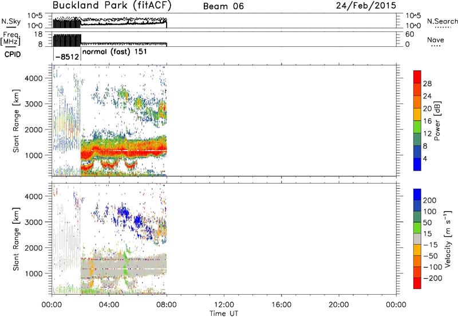Click the '15' velocity scale value

coord(428,234)
